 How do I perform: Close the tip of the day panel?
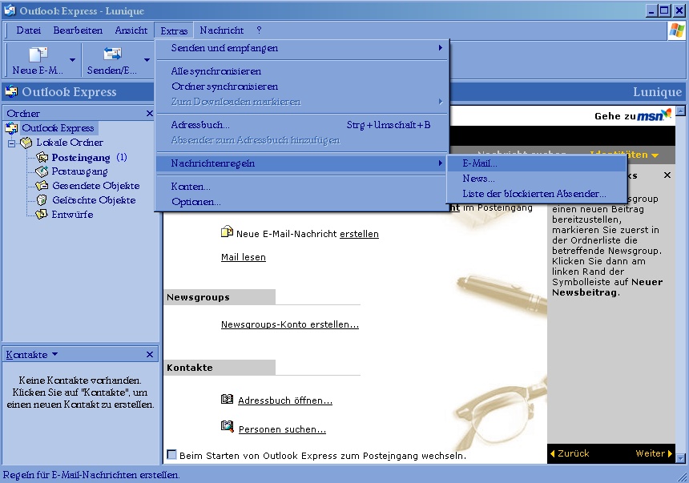667,175
